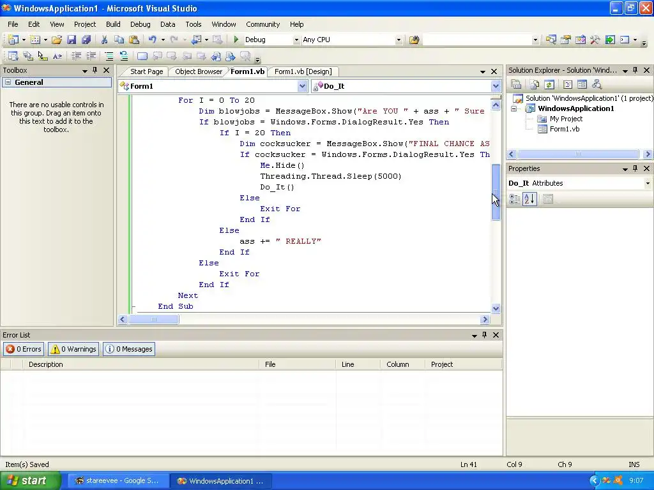This screenshot has width=654, height=490.
Task: Select Form1.vb in Solution Explorer
Action: click(x=565, y=129)
